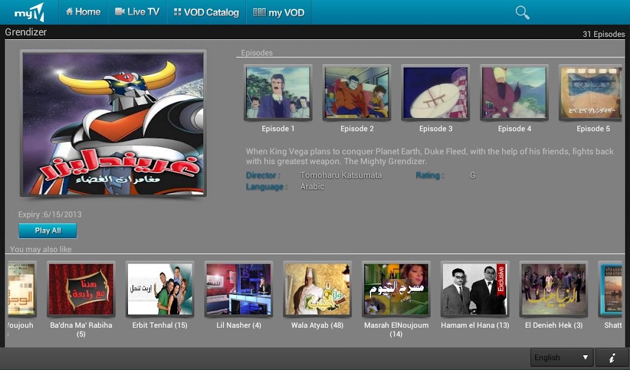This screenshot has width=630, height=370.
Task: Click the Grendizer synopsis text
Action: [x=430, y=157]
